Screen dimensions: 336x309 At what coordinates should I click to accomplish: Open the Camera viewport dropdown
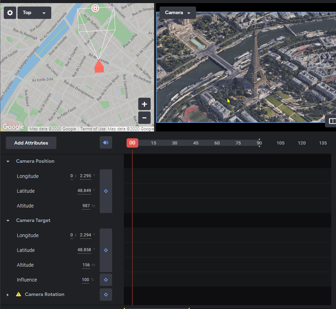(178, 13)
